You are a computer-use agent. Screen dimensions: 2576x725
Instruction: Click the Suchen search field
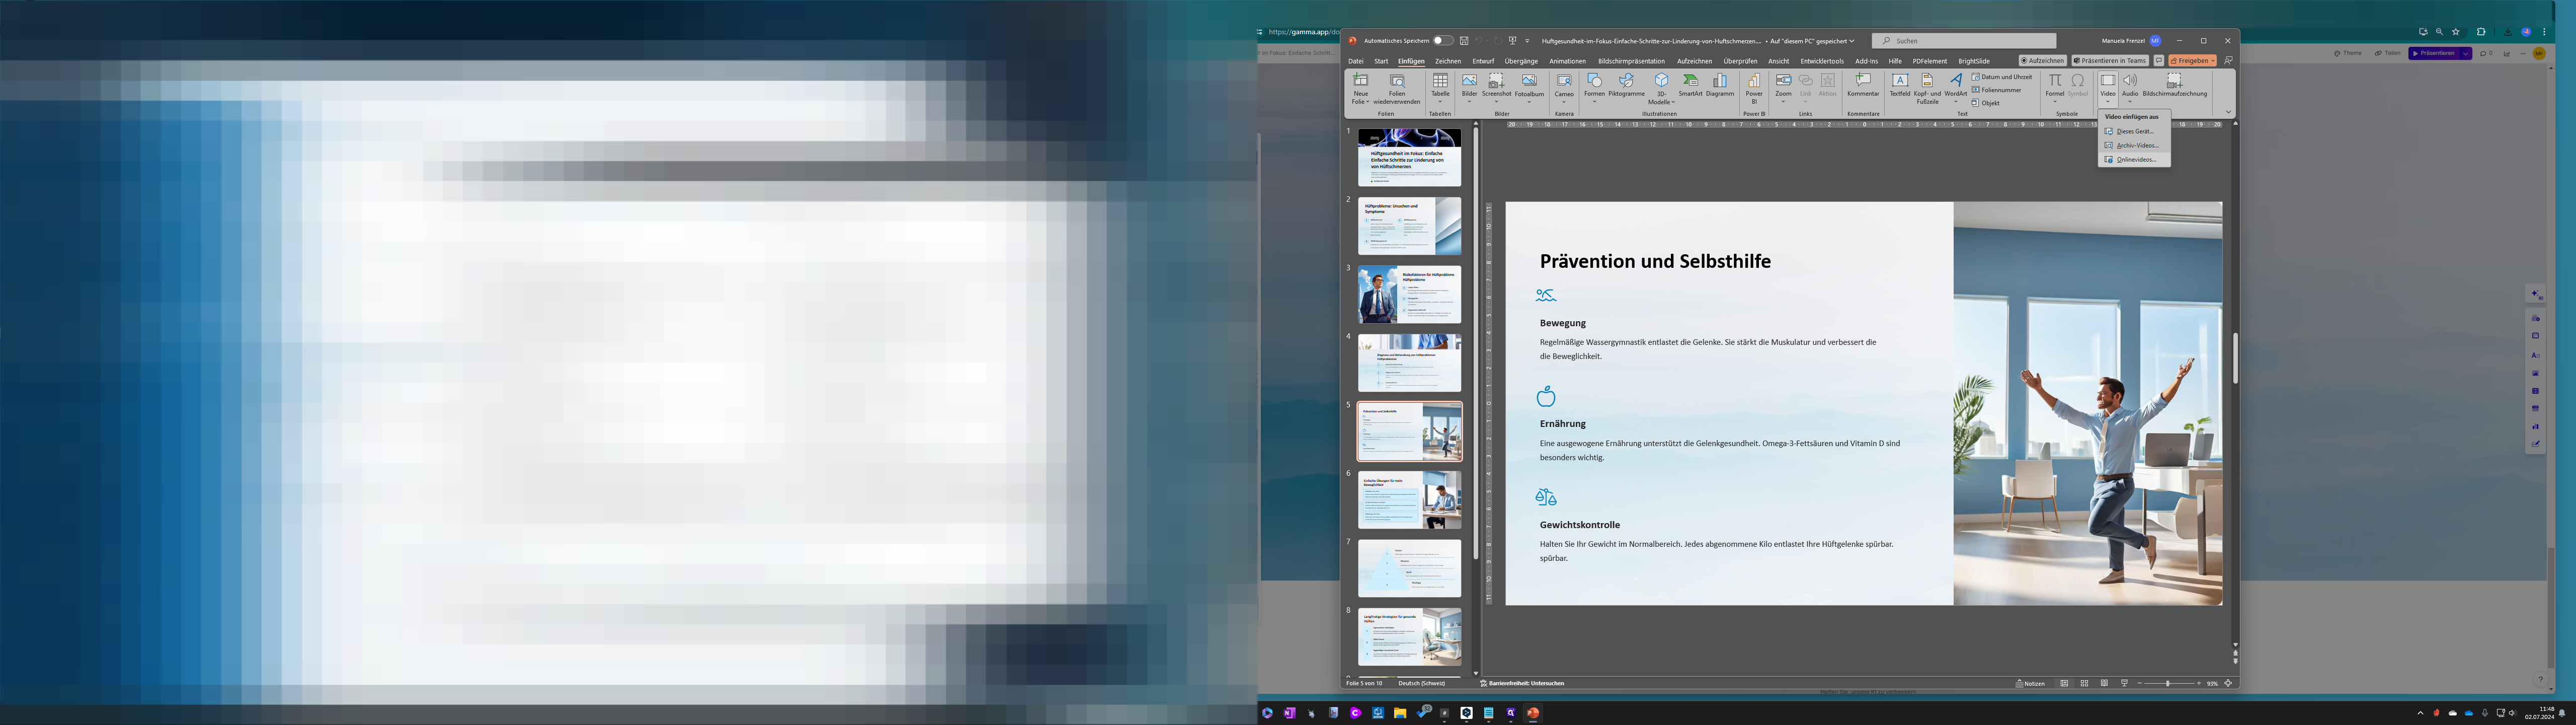pos(1964,41)
